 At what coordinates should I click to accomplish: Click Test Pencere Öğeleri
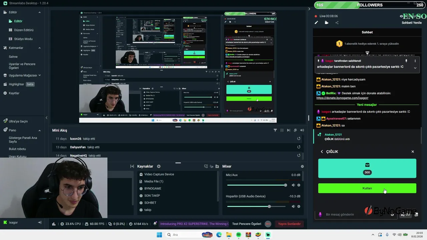pyautogui.click(x=247, y=224)
